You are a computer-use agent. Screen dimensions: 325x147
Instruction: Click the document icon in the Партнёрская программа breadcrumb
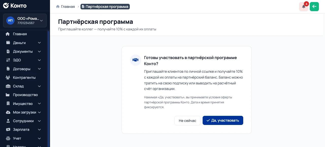(x=83, y=7)
